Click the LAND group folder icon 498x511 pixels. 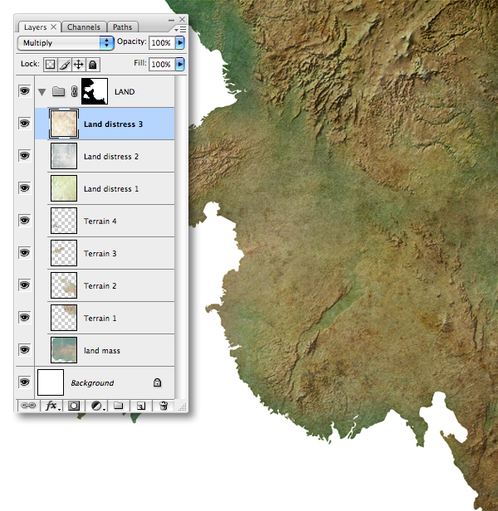58,91
